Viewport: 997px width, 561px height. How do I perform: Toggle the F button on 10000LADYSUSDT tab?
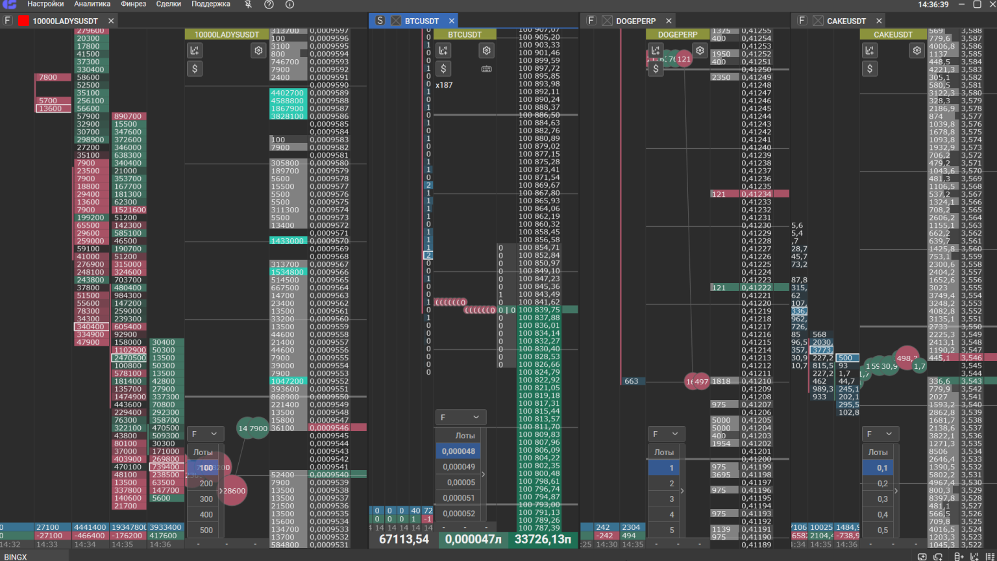pyautogui.click(x=8, y=21)
